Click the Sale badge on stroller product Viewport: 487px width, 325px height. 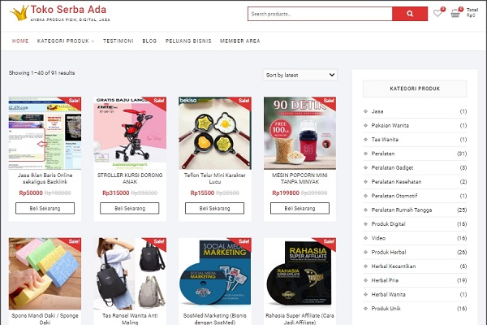[x=158, y=101]
